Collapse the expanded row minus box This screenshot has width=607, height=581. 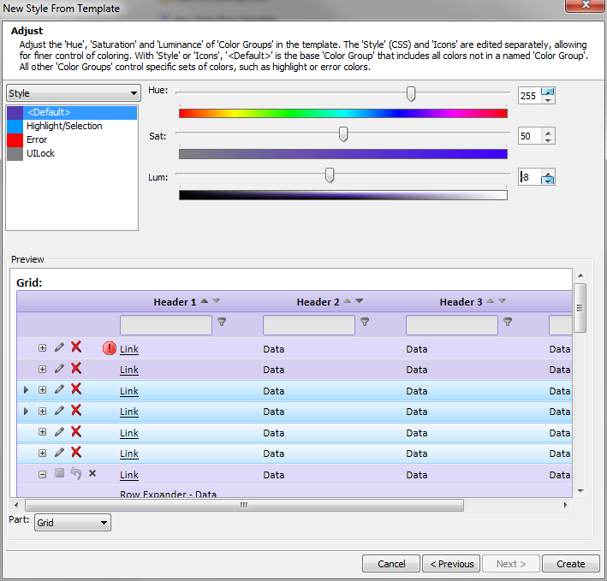click(x=42, y=474)
